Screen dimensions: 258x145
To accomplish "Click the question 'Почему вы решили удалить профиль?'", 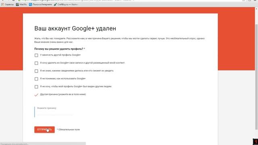I will [59, 49].
